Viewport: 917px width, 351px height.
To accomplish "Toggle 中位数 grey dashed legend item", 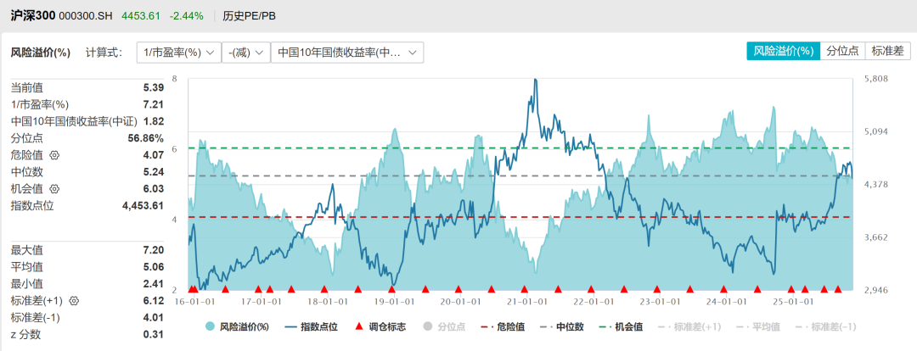I will point(561,327).
